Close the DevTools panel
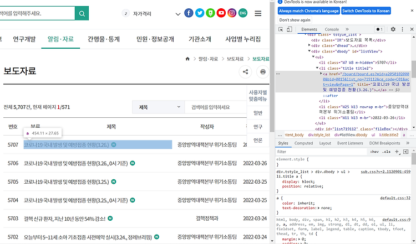Viewport: 416px width, 244px height. (412, 29)
